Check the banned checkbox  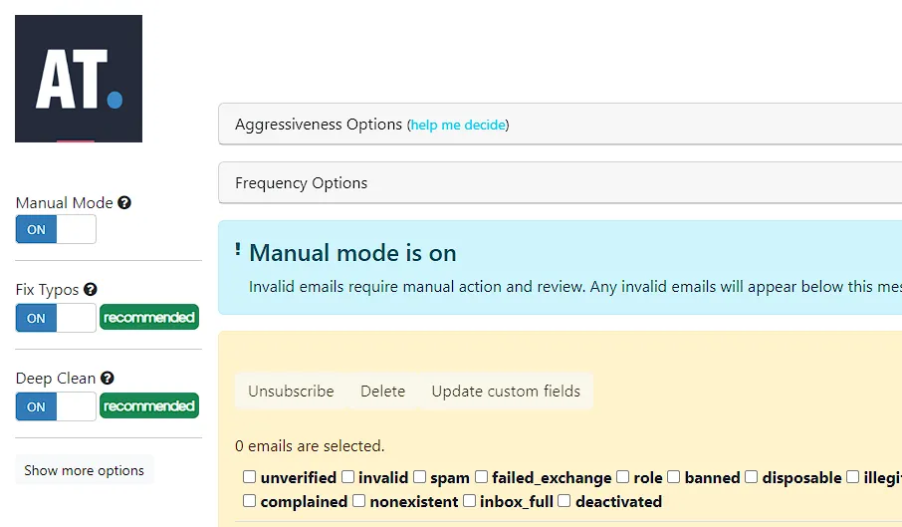point(674,477)
